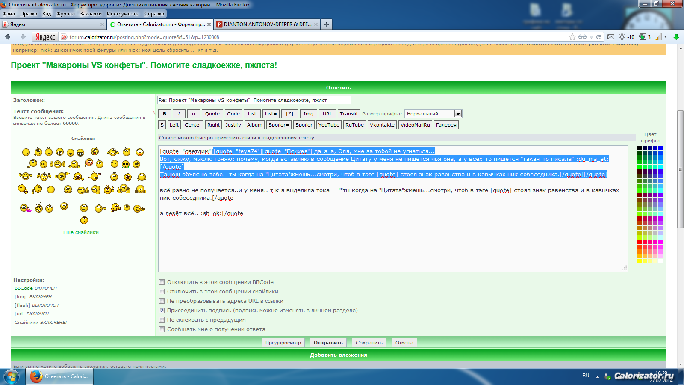Check "Сообщать мне о получении ответа"
The width and height of the screenshot is (684, 385).
(x=162, y=329)
